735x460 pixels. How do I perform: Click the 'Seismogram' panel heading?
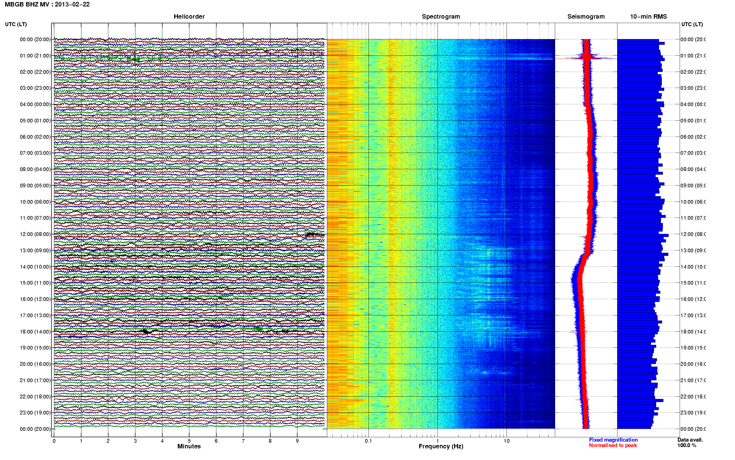coord(586,17)
